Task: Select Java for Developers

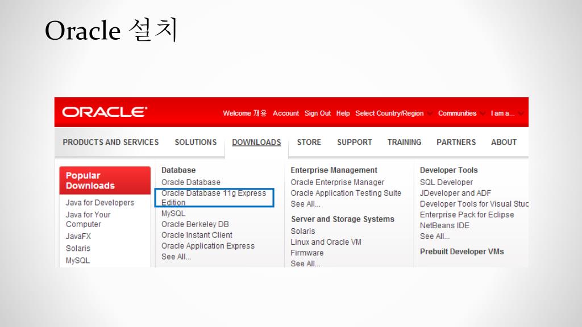Action: (100, 203)
